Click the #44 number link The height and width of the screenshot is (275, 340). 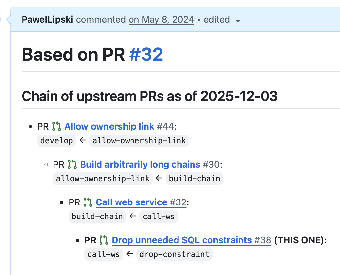tap(167, 126)
